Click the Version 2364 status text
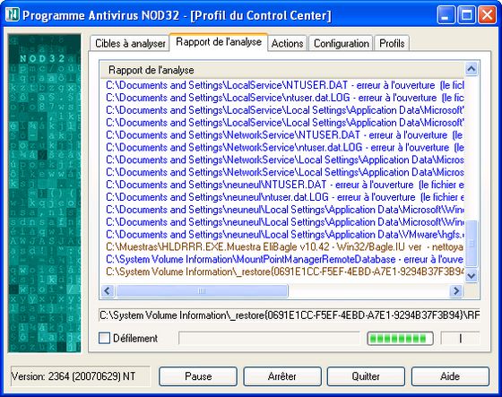 point(74,376)
